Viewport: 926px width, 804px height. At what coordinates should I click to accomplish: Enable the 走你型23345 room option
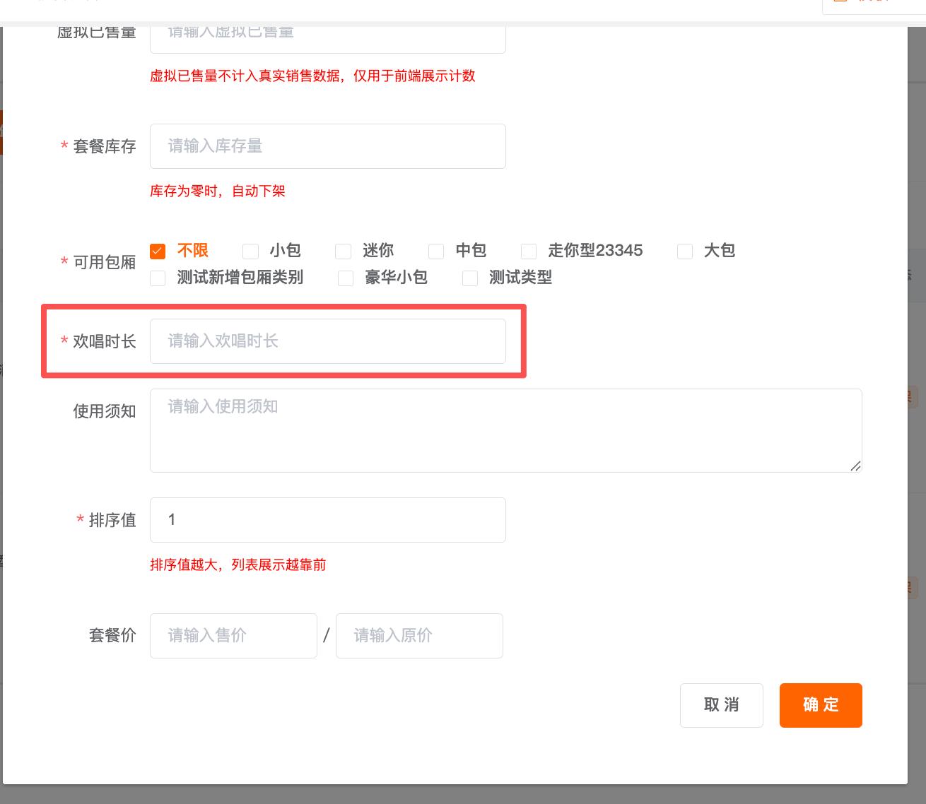(528, 251)
